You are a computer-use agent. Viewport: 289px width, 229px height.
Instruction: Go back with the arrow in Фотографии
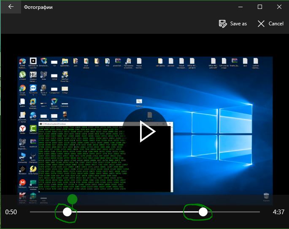(x=11, y=7)
